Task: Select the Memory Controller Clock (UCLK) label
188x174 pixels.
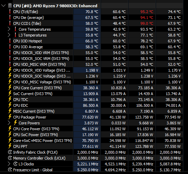Action: (x=39, y=158)
